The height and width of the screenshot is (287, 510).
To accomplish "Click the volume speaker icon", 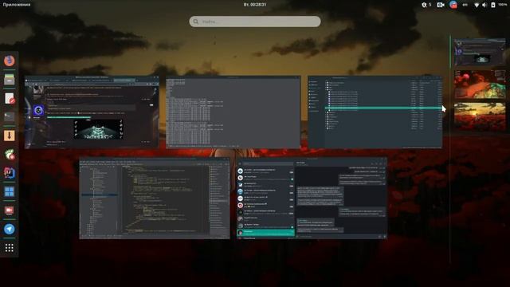I will pos(484,5).
